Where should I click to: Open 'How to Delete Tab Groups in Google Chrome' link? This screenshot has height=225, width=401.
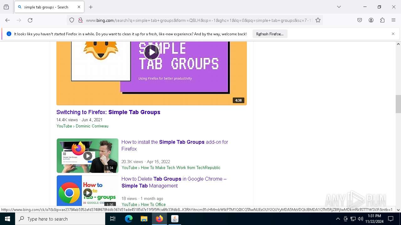[x=174, y=182]
